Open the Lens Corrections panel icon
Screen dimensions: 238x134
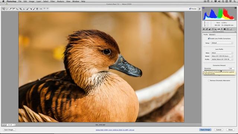(219, 29)
